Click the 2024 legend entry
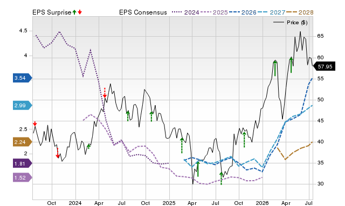Viewport: 345px width, 206px height. 185,12
